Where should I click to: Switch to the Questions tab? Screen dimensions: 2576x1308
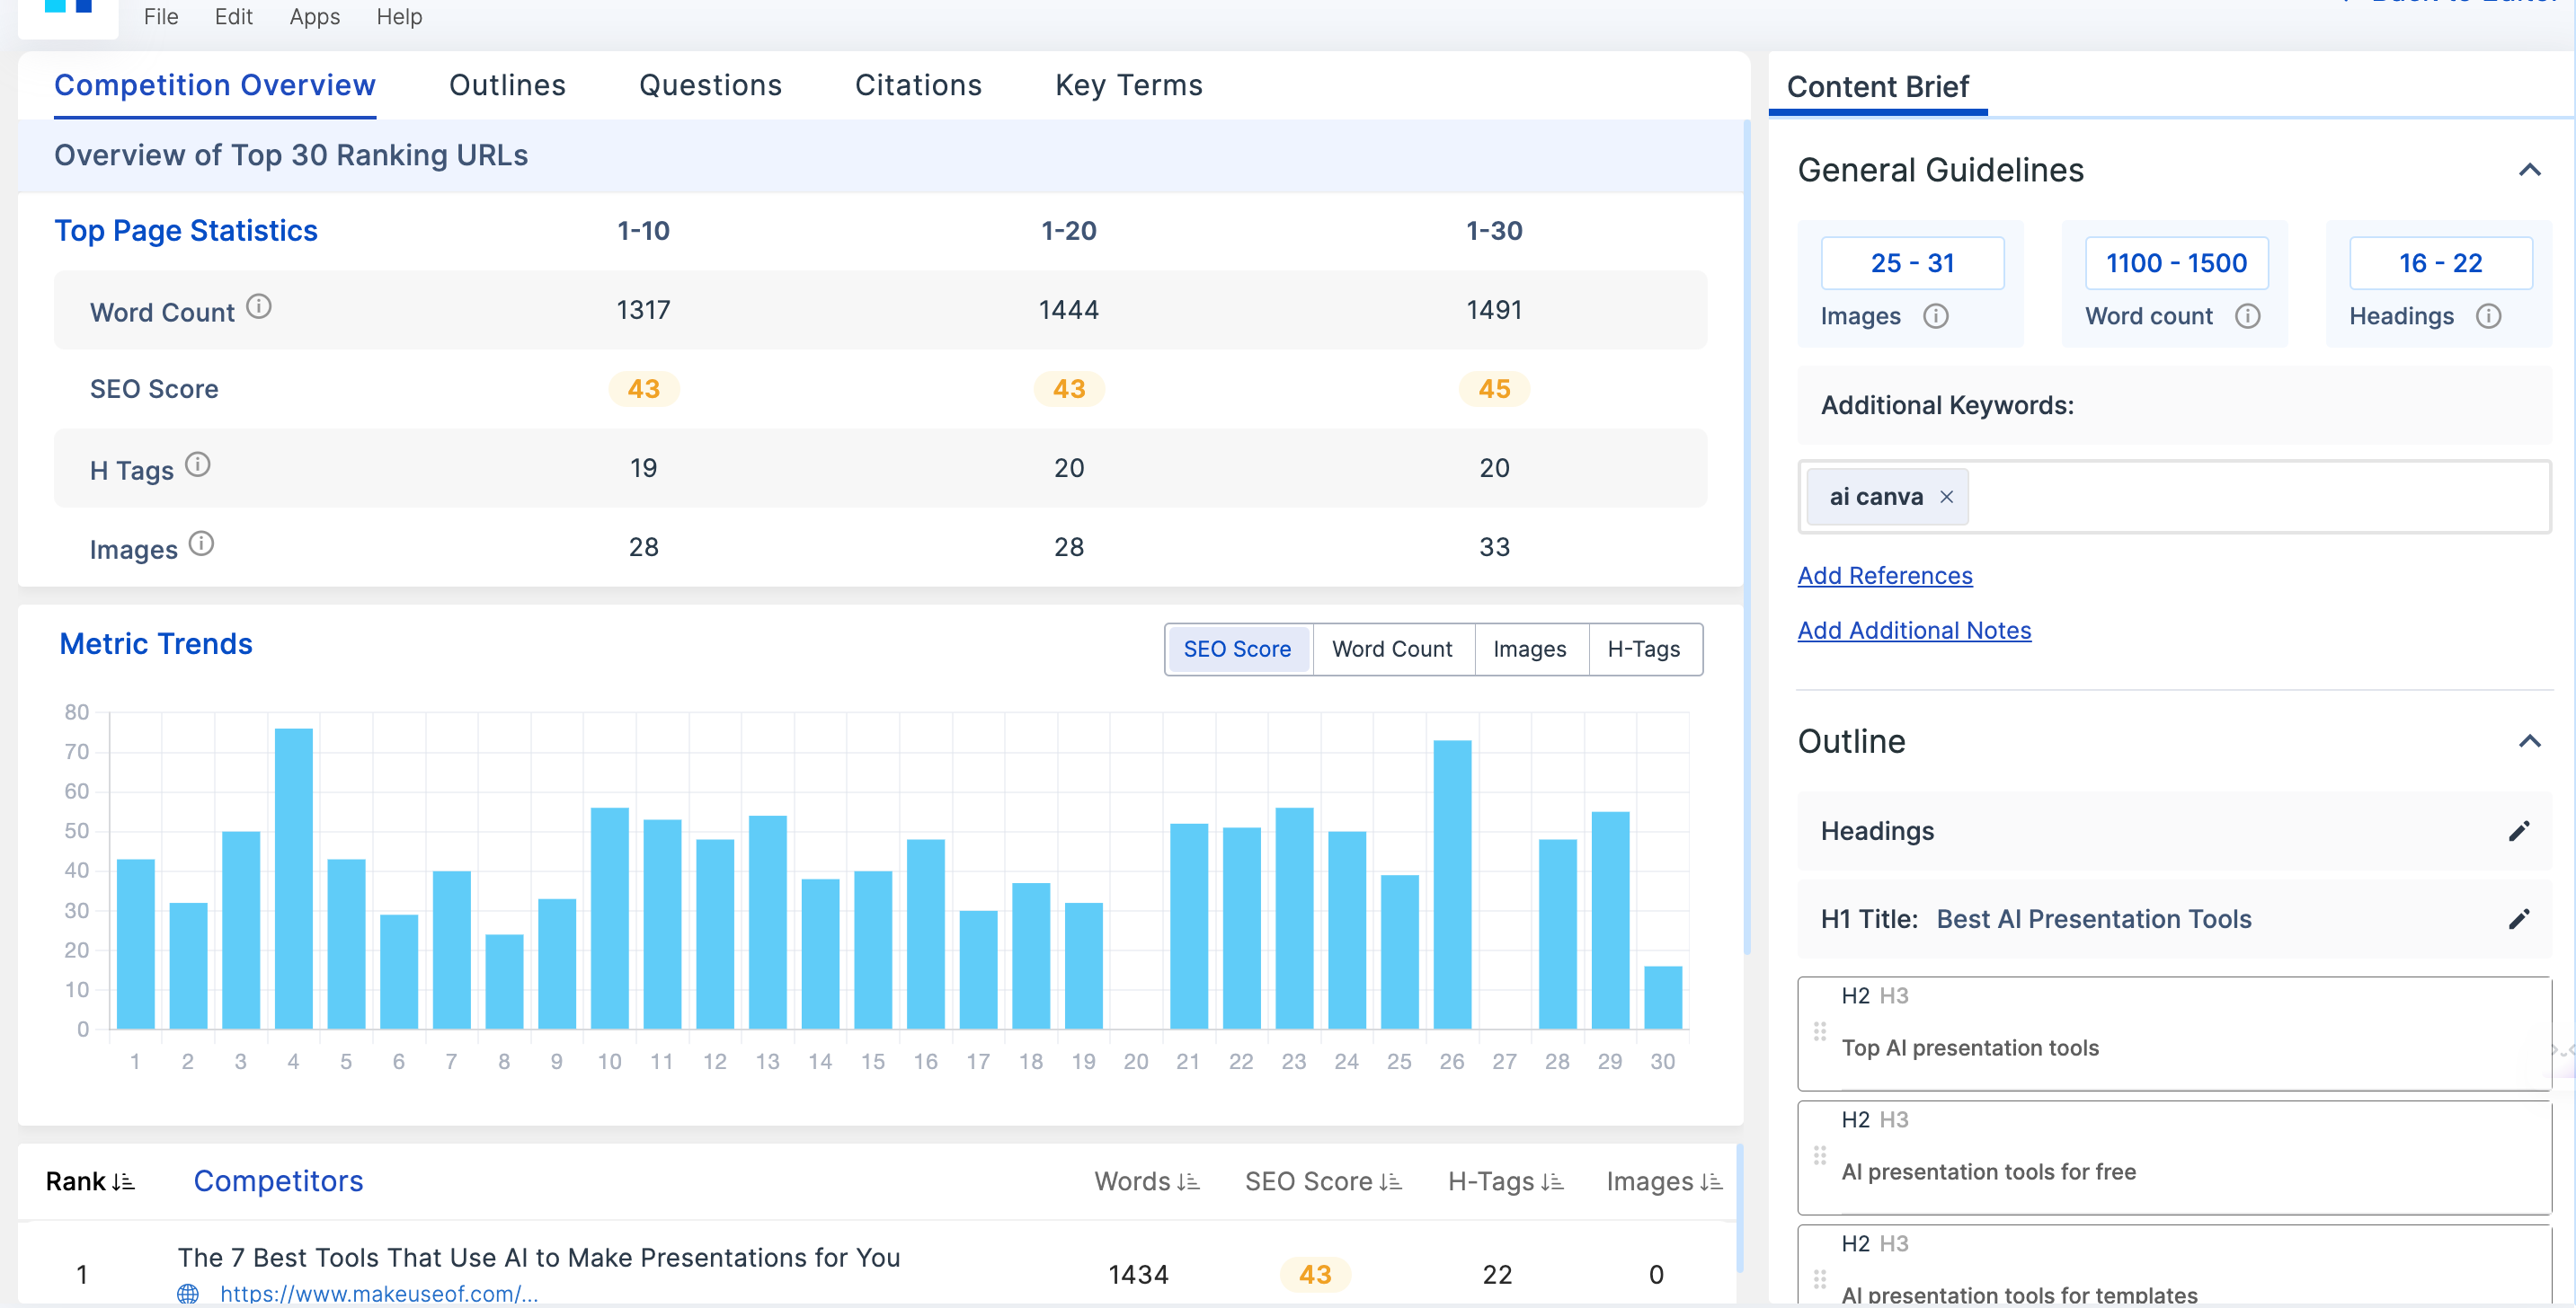[709, 84]
